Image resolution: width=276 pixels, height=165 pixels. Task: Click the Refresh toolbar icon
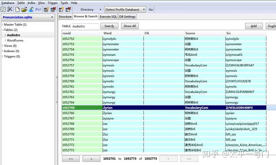tap(3, 9)
